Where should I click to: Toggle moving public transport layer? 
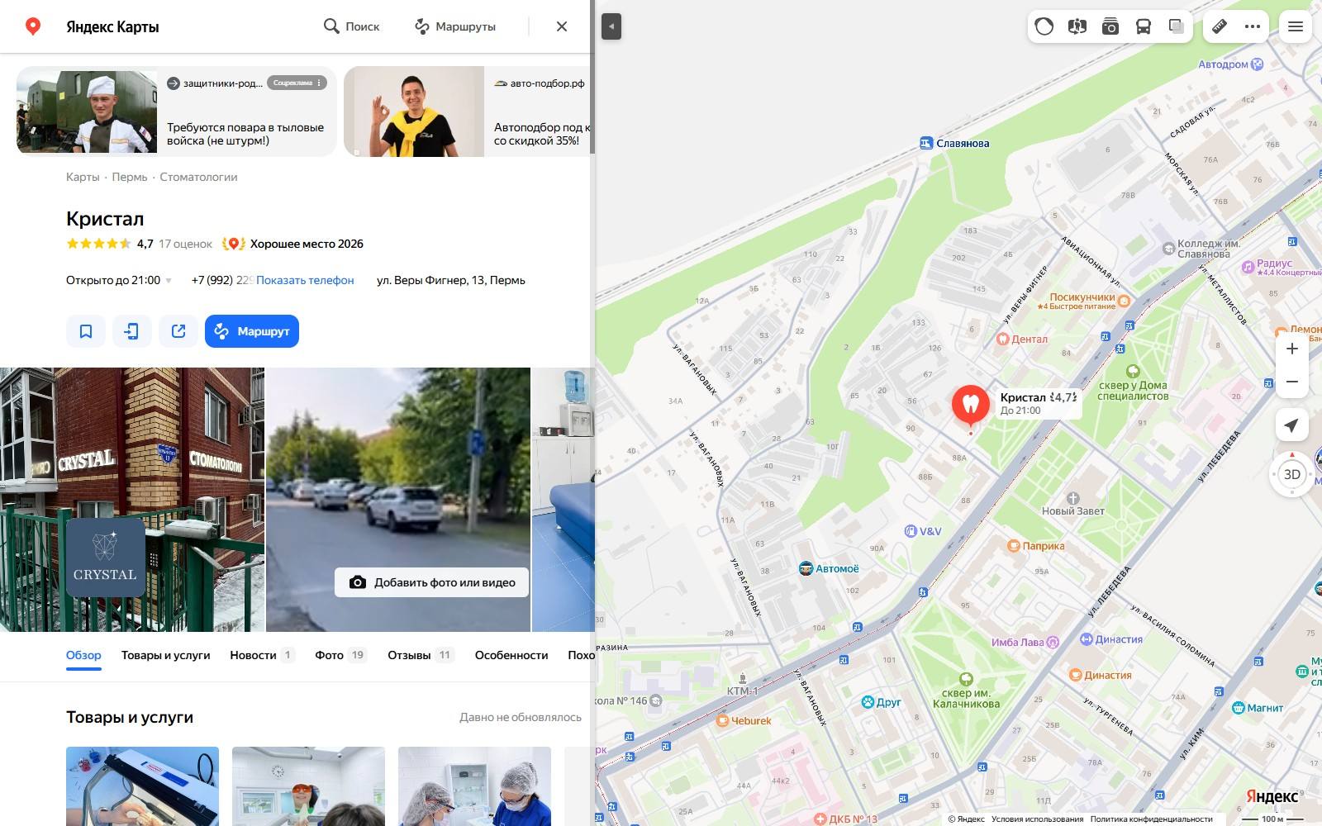(1144, 26)
